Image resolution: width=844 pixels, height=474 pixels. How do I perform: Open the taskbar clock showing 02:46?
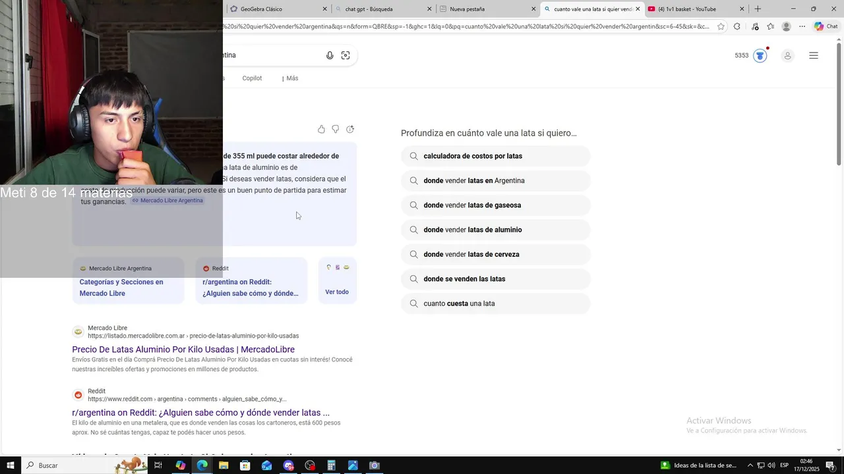click(806, 465)
